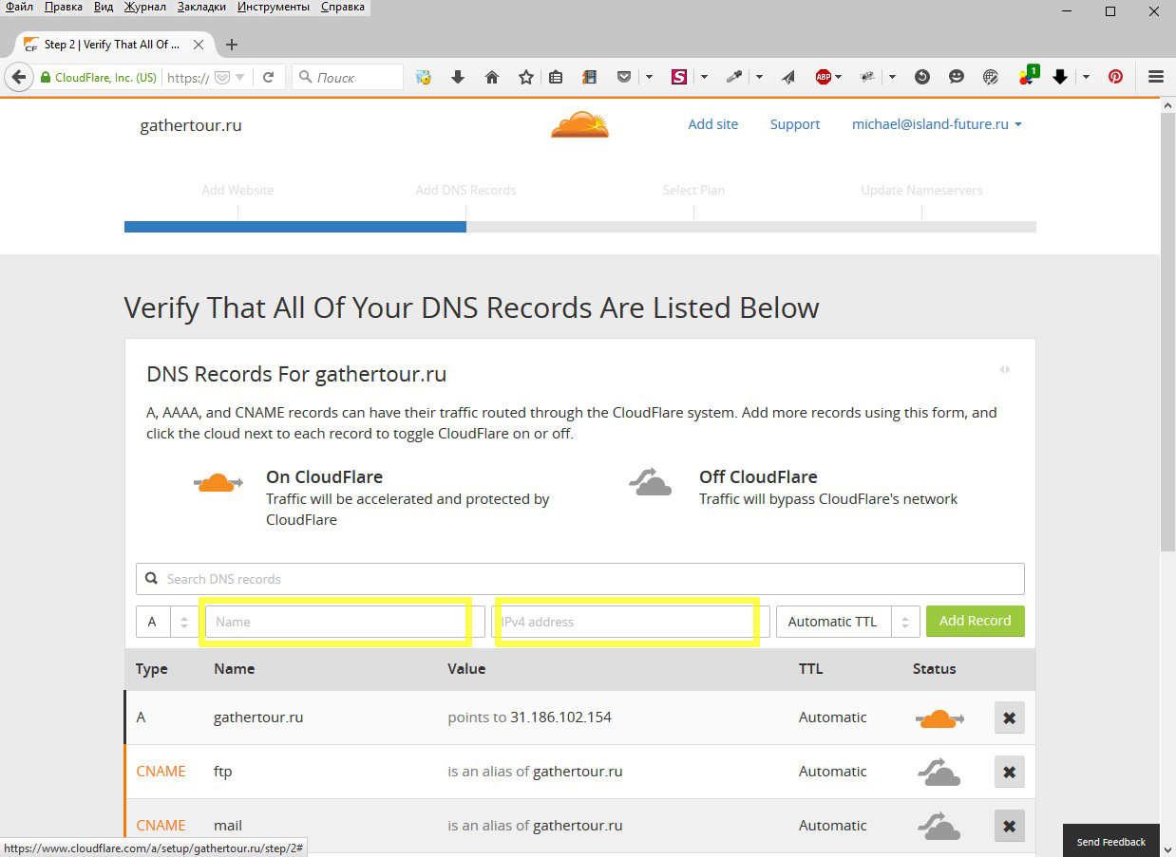
Task: Open the Правка menu
Action: tap(63, 7)
